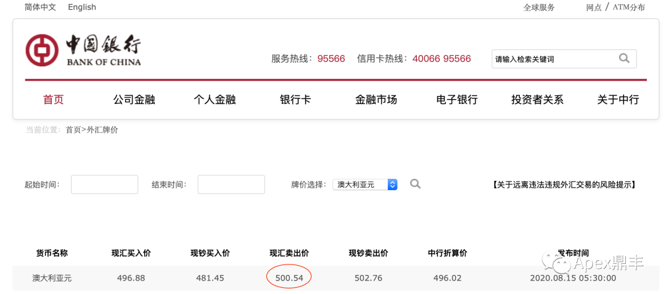
Task: Click the 结束时间 date input field
Action: pos(231,185)
